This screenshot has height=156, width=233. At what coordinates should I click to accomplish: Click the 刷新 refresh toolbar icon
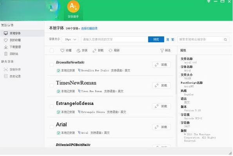tap(110, 50)
